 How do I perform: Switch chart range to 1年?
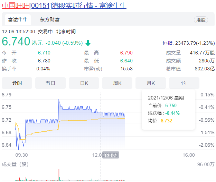tap(184, 83)
